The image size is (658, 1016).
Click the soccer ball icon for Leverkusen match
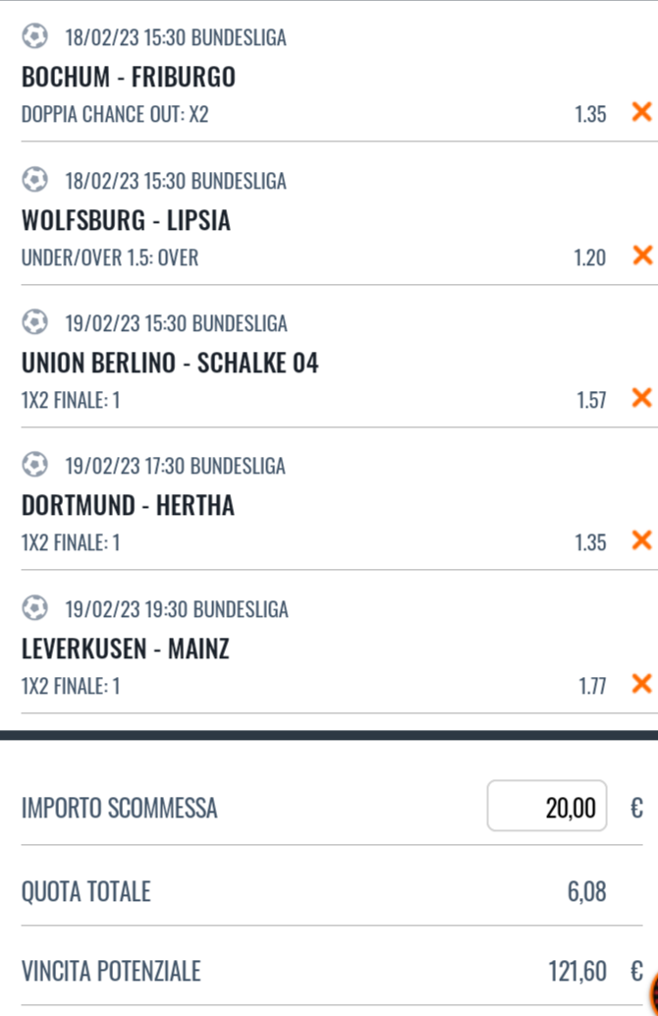point(34,608)
